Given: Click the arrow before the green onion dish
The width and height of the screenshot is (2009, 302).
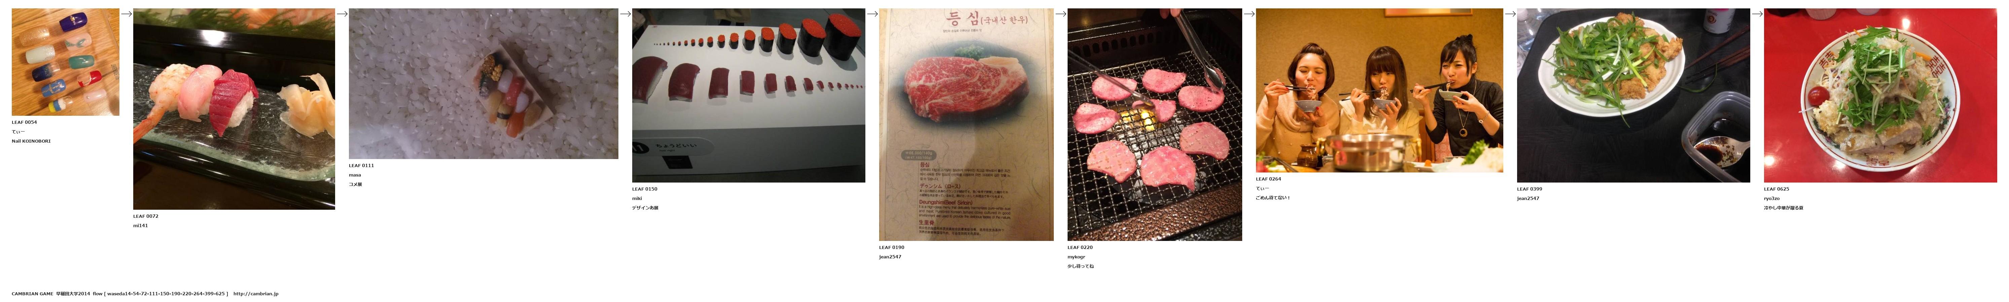Looking at the screenshot, I should [x=1510, y=13].
